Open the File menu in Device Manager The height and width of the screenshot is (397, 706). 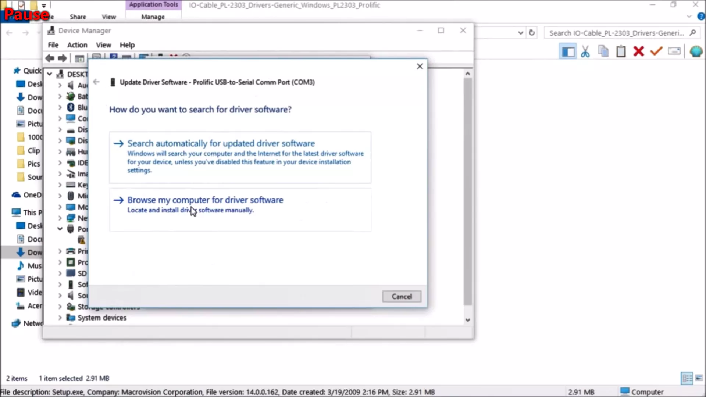tap(53, 45)
